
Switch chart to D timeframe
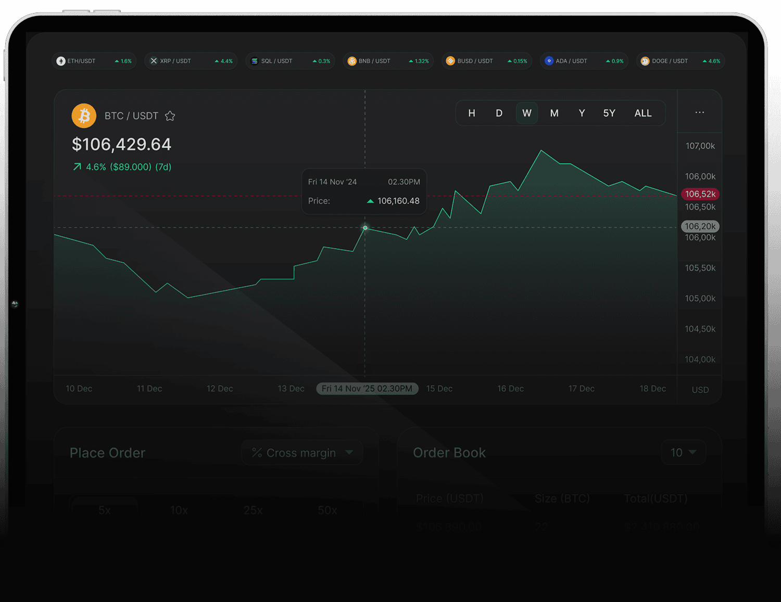(x=499, y=113)
